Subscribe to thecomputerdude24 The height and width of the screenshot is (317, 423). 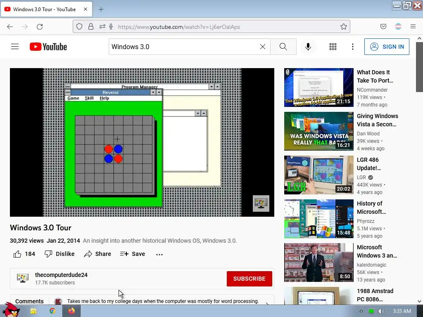[249, 279]
